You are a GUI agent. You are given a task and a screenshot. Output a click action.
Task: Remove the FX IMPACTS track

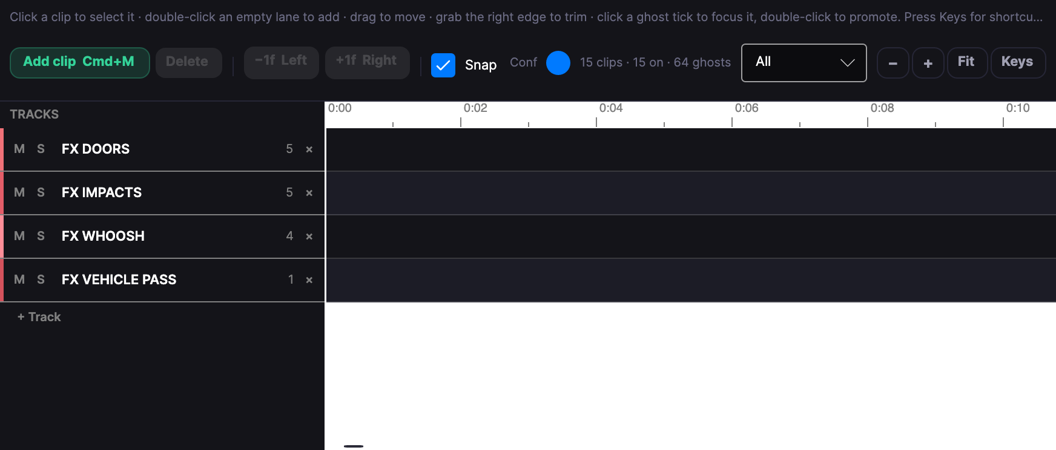pos(309,193)
